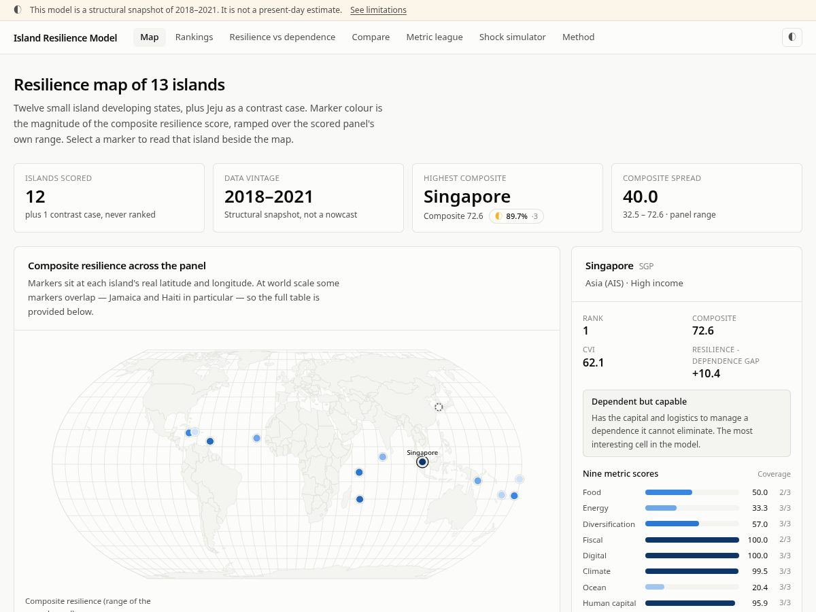816x612 pixels.
Task: Select the marker east of Madagascar
Action: coord(360,499)
